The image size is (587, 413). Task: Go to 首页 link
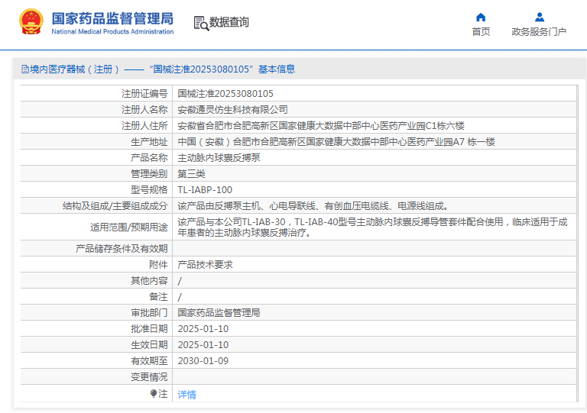481,32
